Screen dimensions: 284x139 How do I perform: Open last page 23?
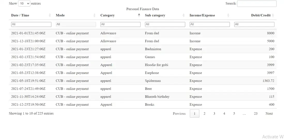click(256, 114)
